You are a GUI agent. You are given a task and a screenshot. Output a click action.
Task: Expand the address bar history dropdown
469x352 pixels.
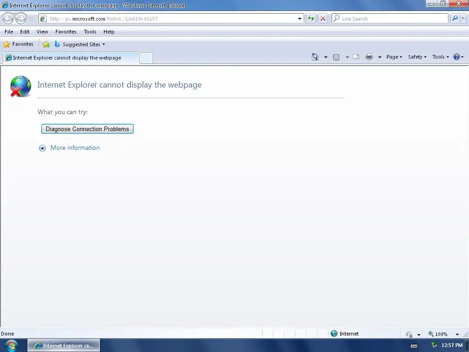pyautogui.click(x=300, y=18)
